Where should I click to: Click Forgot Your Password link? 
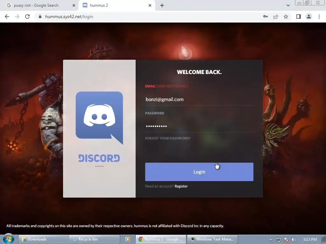[167, 138]
